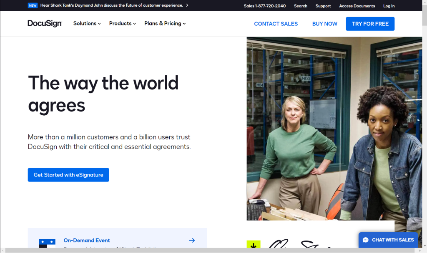Call Sales 1-877-720-2040 link
The height and width of the screenshot is (253, 427).
pyautogui.click(x=265, y=6)
